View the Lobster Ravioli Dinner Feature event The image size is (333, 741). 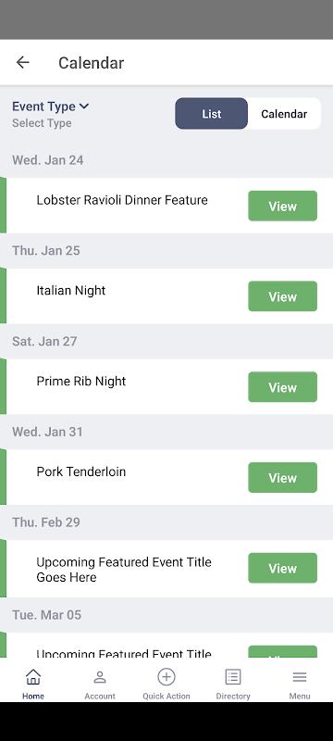[x=282, y=206]
